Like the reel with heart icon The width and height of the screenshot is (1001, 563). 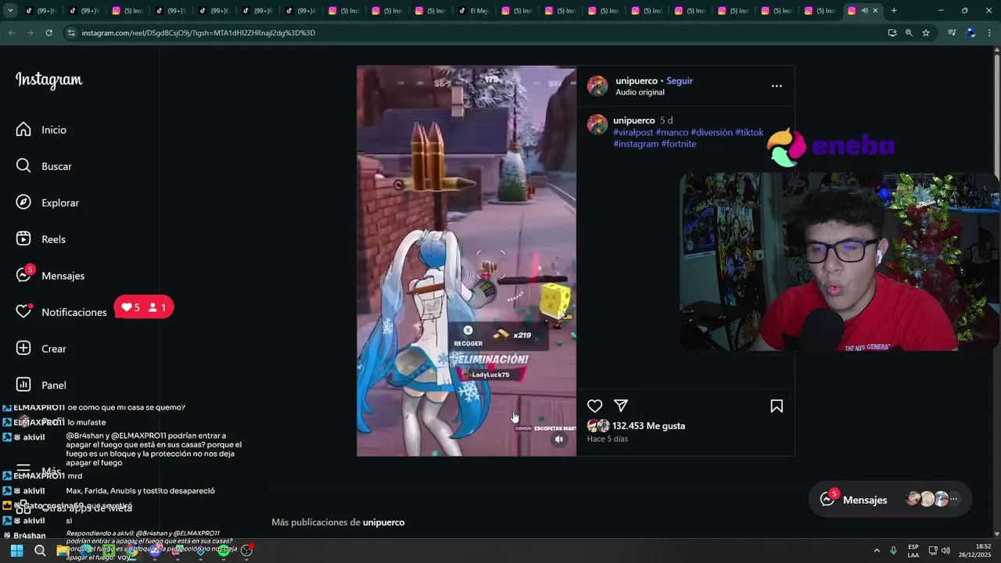click(595, 406)
